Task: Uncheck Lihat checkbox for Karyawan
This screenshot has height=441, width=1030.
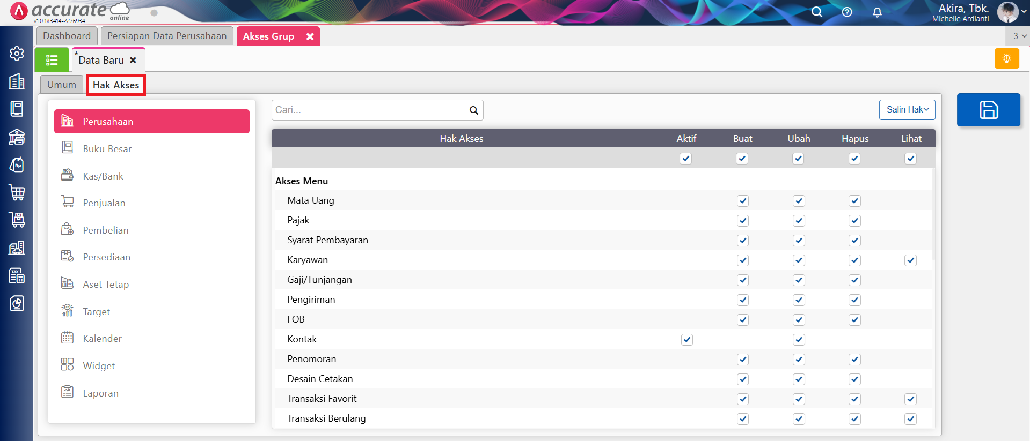Action: [910, 260]
